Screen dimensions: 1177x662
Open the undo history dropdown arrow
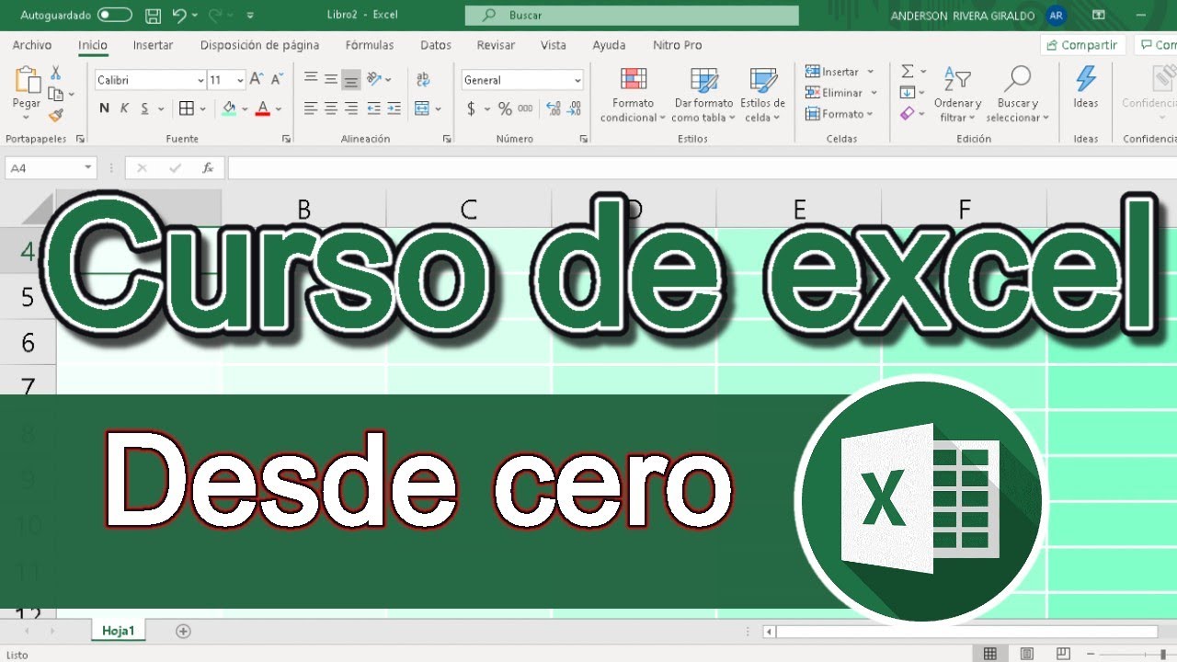pos(195,16)
